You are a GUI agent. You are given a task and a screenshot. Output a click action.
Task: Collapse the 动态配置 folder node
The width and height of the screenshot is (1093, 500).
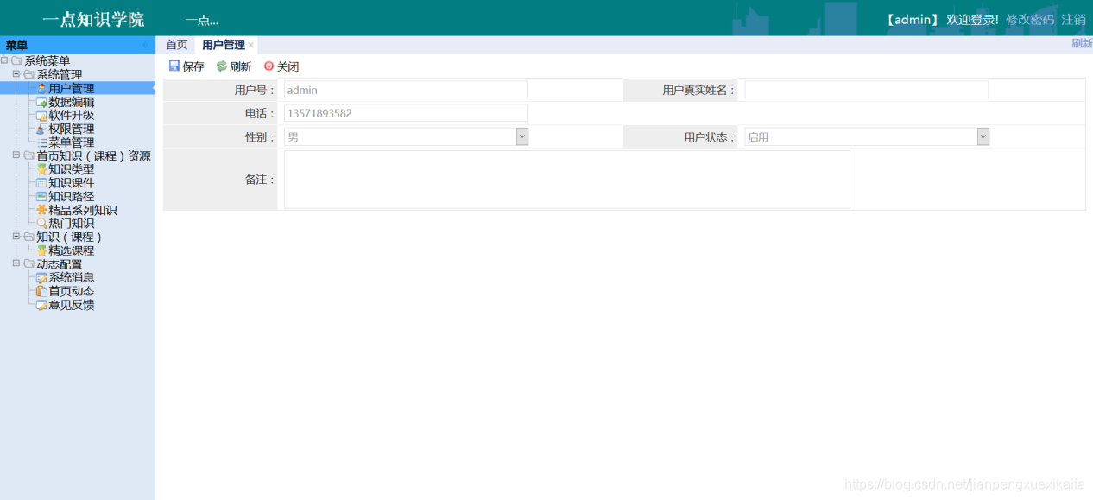[16, 263]
